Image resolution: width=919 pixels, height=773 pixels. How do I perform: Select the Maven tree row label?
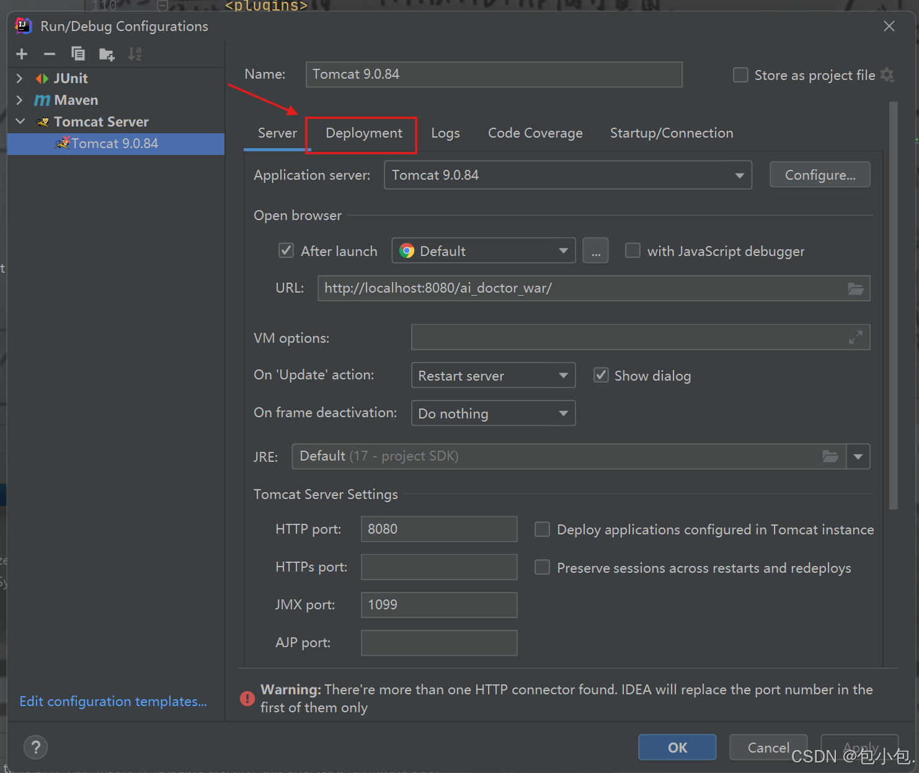[76, 100]
